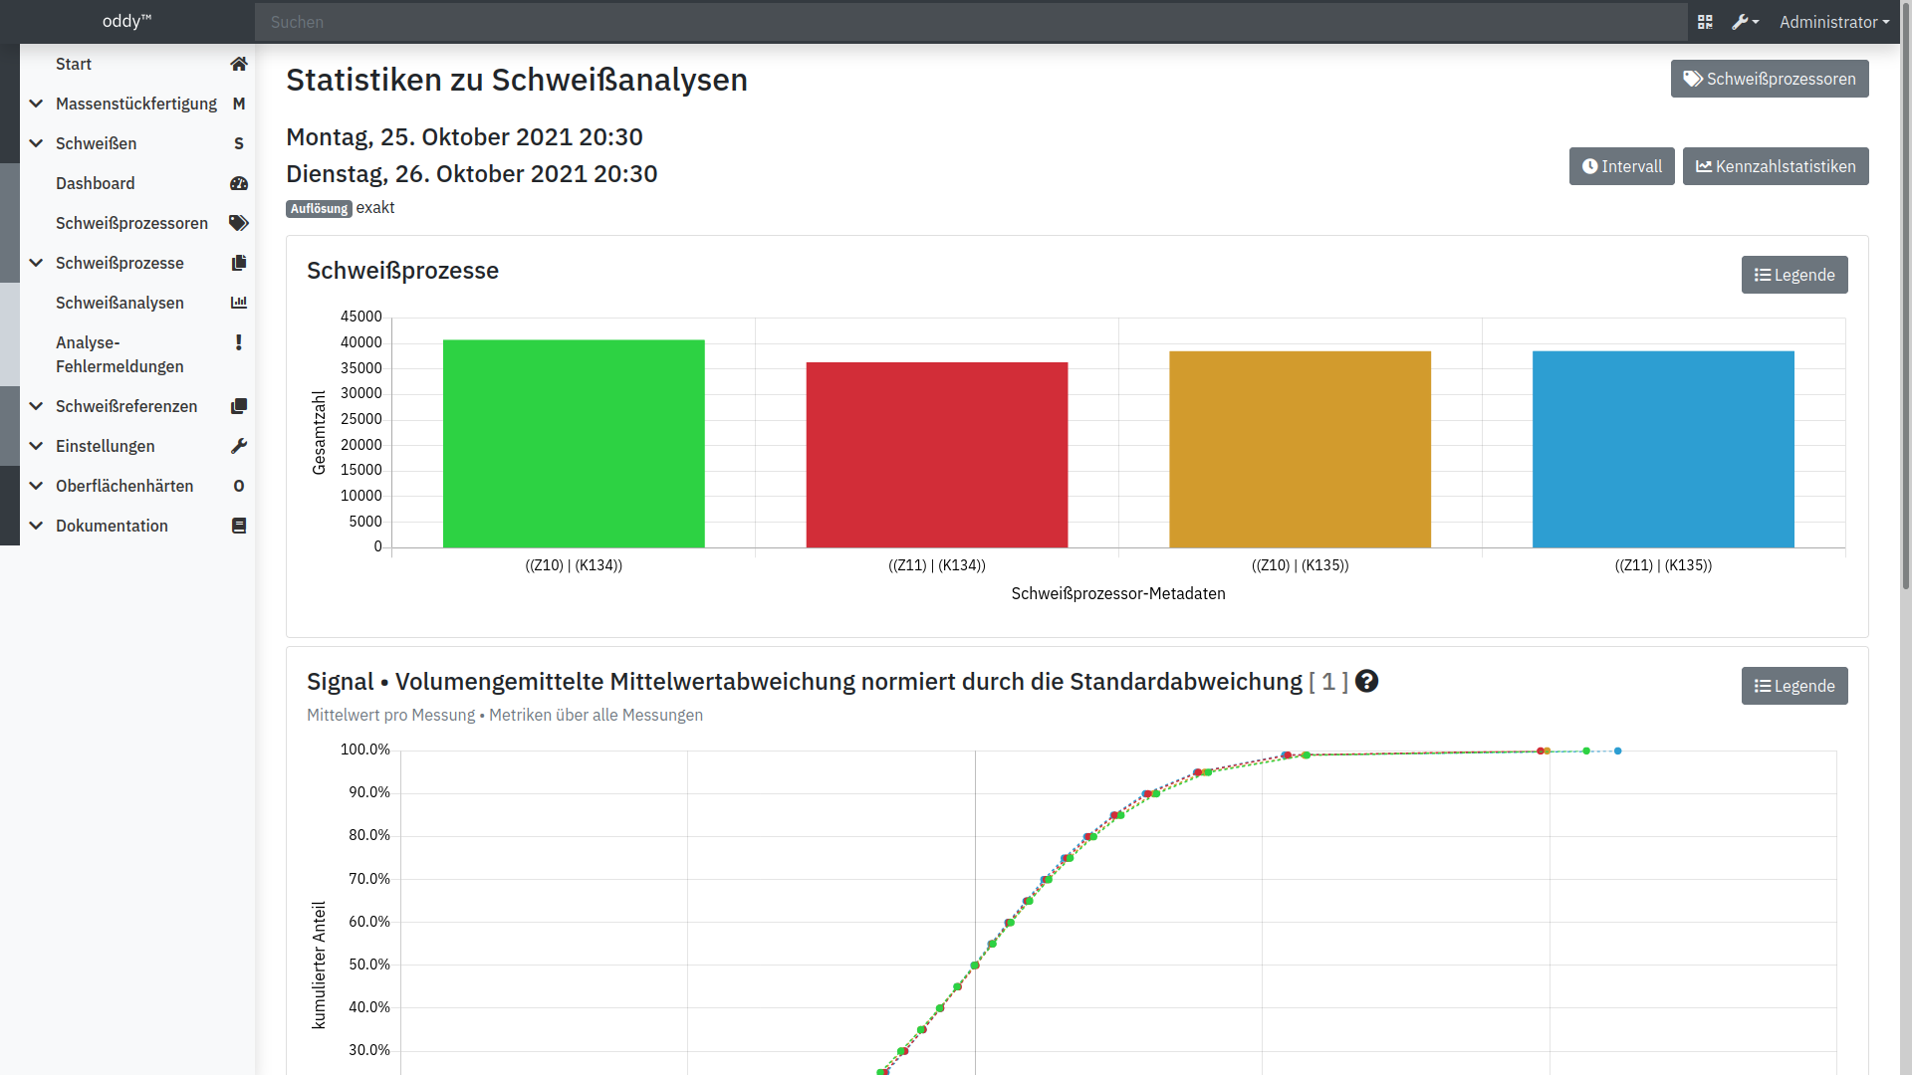Click the home icon next to Start
The height and width of the screenshot is (1075, 1912).
pos(239,64)
